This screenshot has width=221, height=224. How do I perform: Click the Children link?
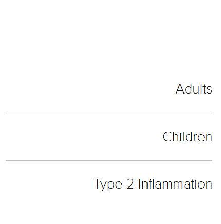(x=188, y=137)
